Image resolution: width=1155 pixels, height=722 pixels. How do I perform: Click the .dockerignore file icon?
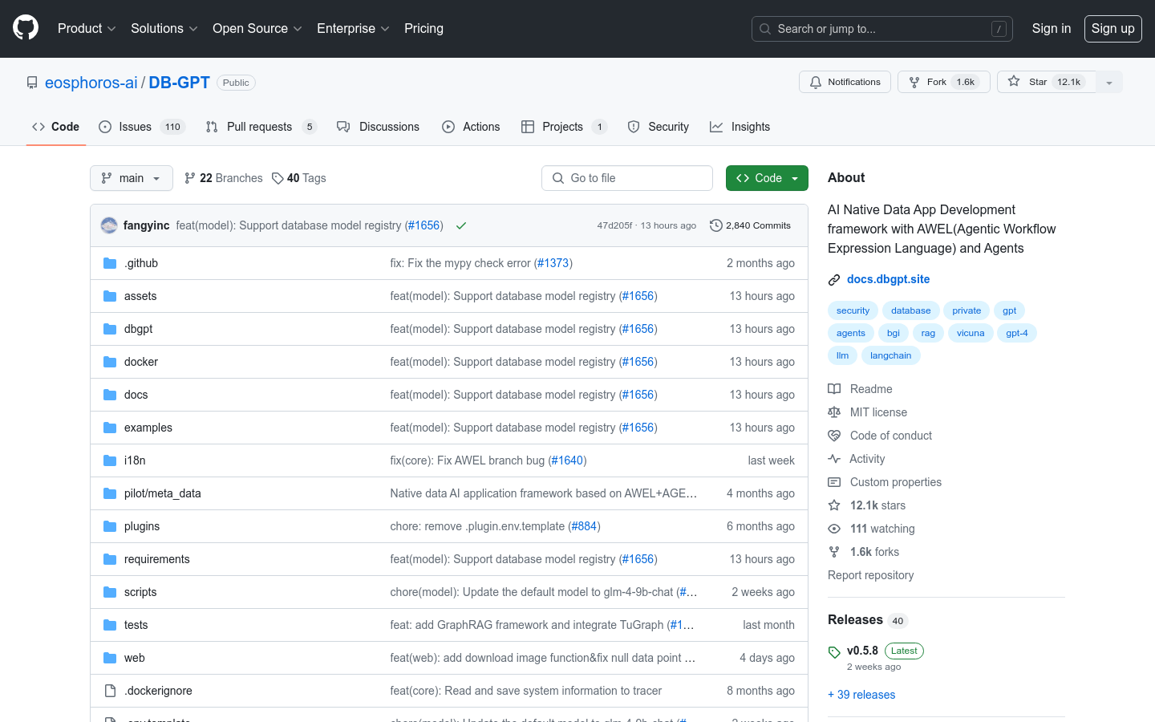110,691
